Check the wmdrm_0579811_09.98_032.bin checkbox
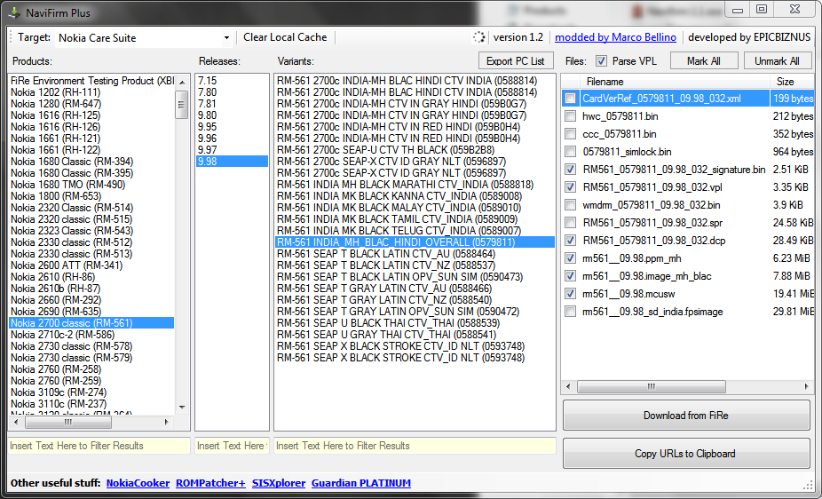Image resolution: width=822 pixels, height=499 pixels. click(x=571, y=205)
